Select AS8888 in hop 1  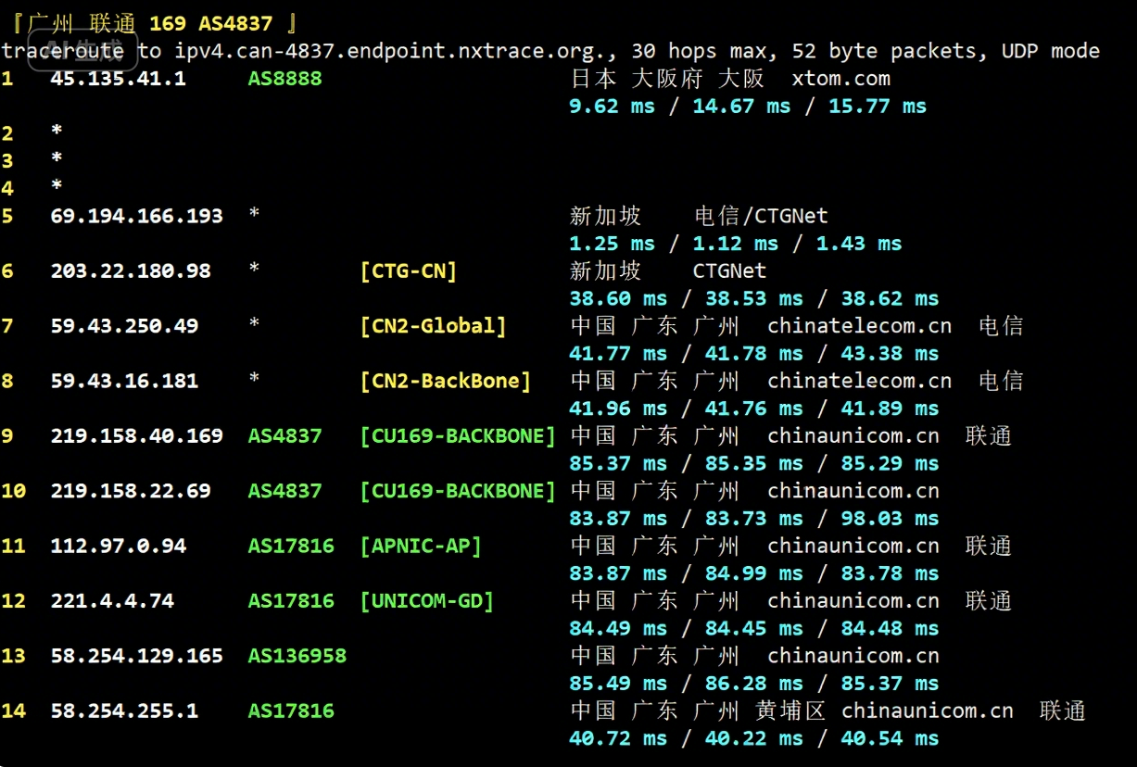[284, 79]
